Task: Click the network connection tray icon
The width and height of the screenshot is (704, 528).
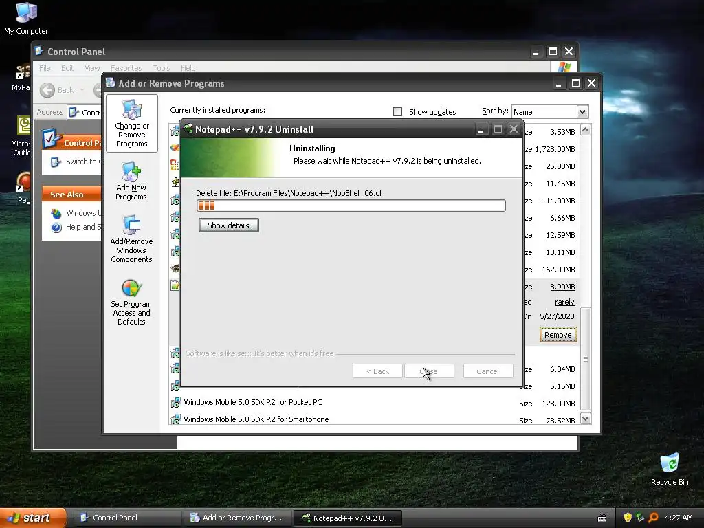Action: click(x=640, y=518)
